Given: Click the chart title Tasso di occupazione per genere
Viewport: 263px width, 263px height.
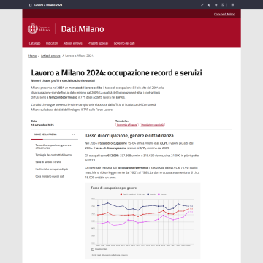Looking at the screenshot, I should pos(113,188).
